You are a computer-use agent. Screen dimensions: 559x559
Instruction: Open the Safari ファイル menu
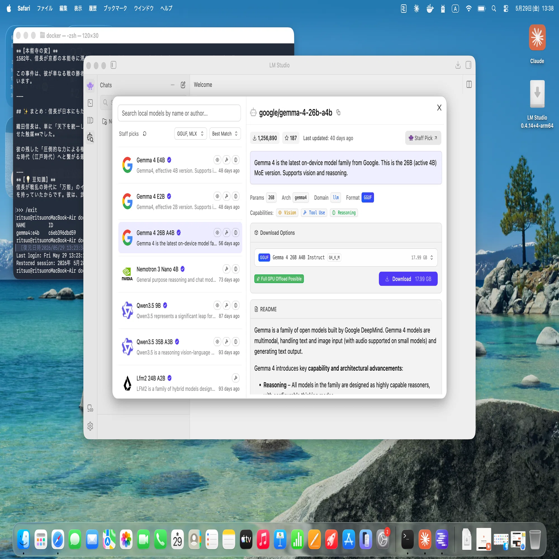coord(44,8)
